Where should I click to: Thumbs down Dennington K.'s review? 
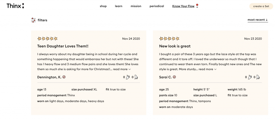[x=136, y=77]
